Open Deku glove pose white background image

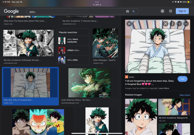pos(97,121)
